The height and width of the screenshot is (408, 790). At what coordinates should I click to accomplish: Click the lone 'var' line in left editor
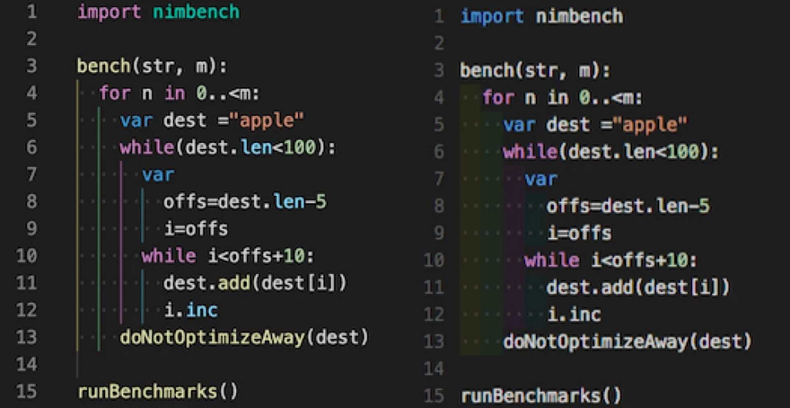[x=158, y=175]
